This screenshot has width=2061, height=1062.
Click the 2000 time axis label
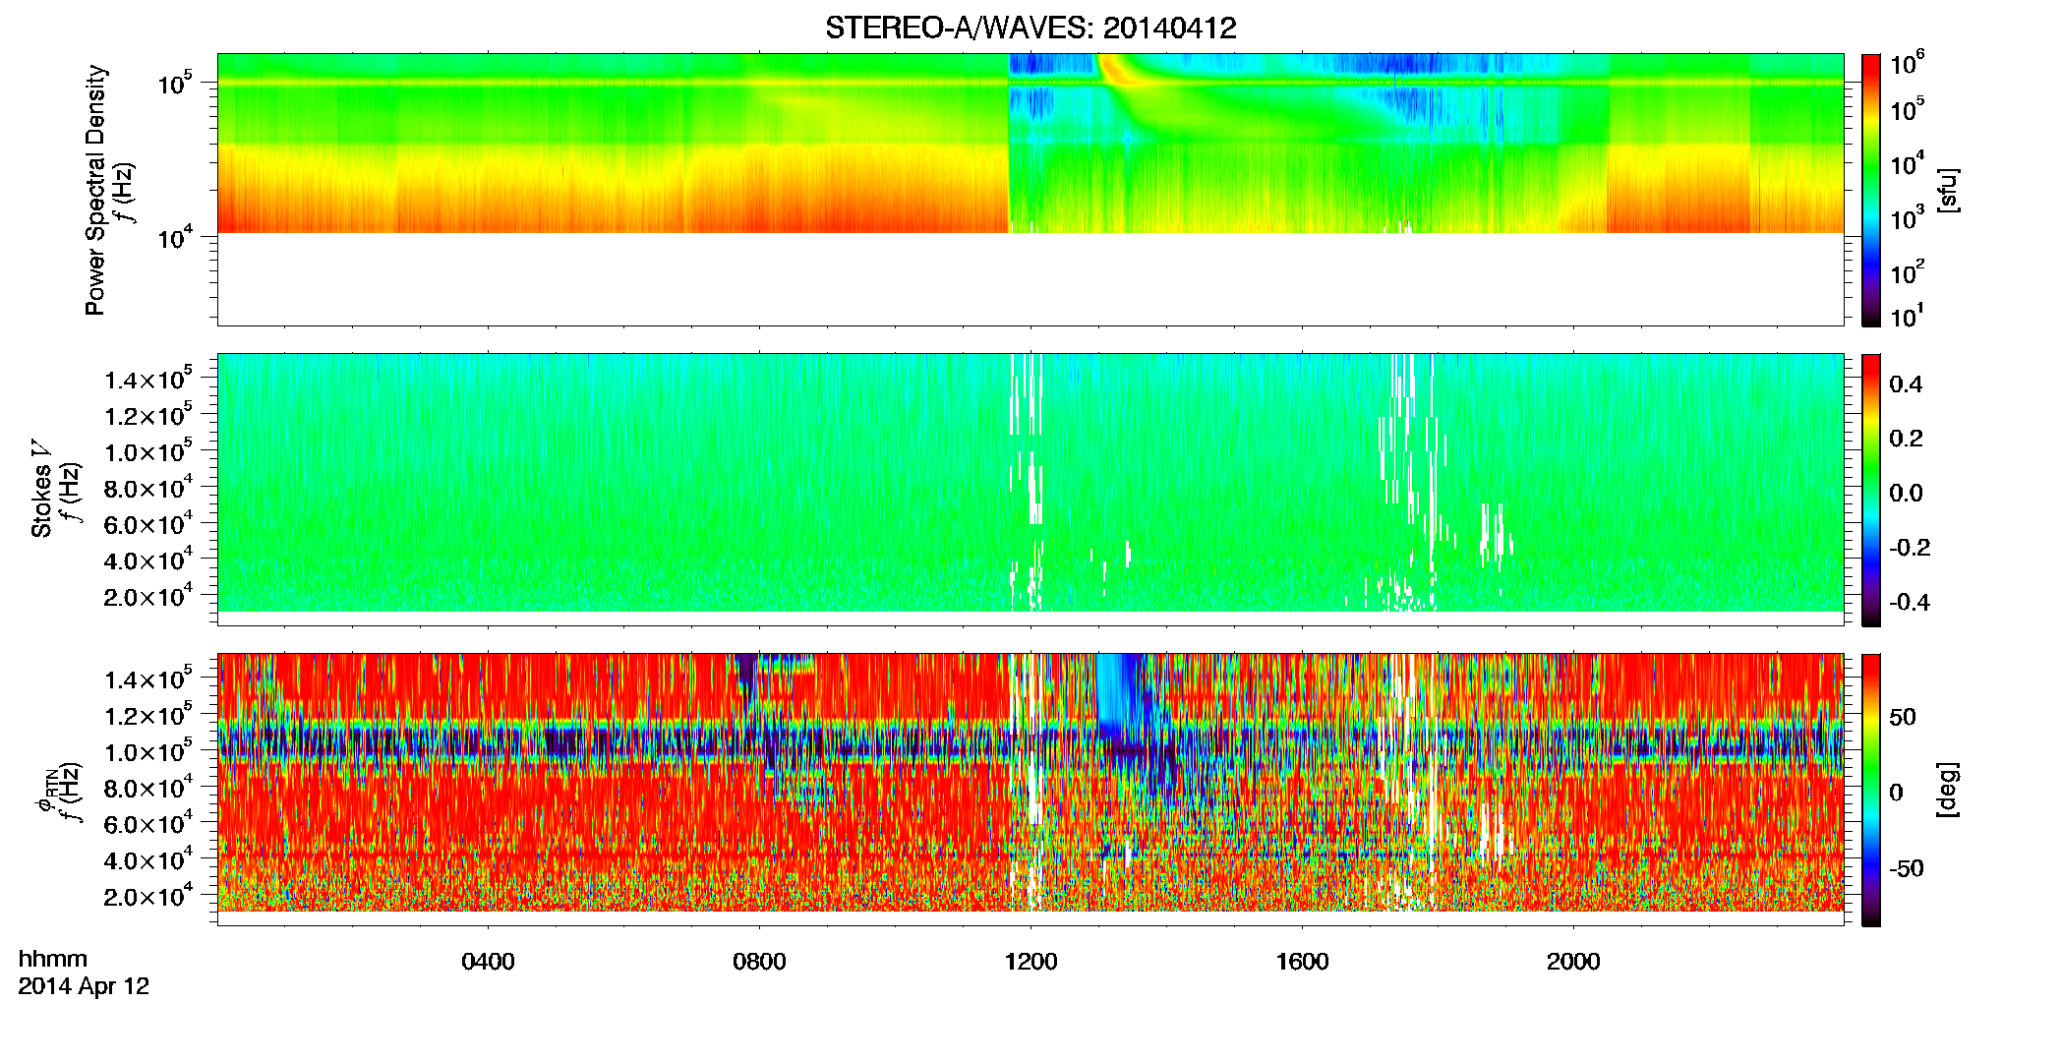pos(1573,962)
